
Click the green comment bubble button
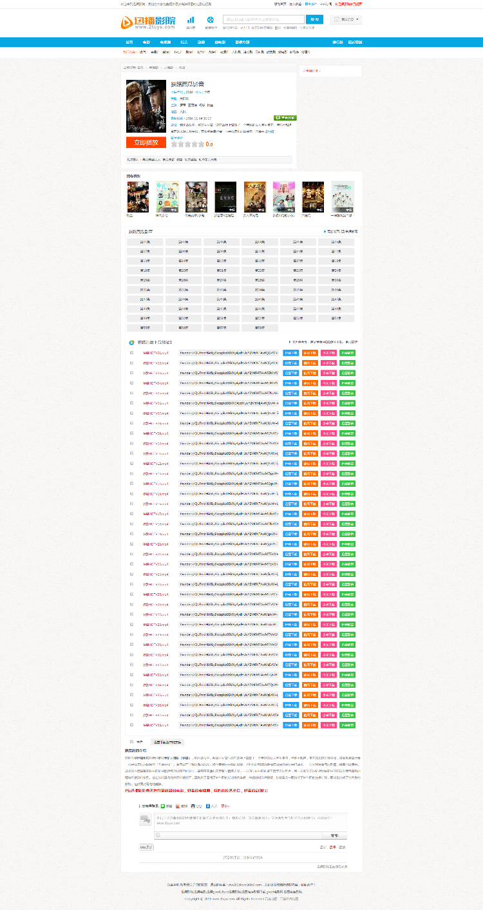(285, 118)
